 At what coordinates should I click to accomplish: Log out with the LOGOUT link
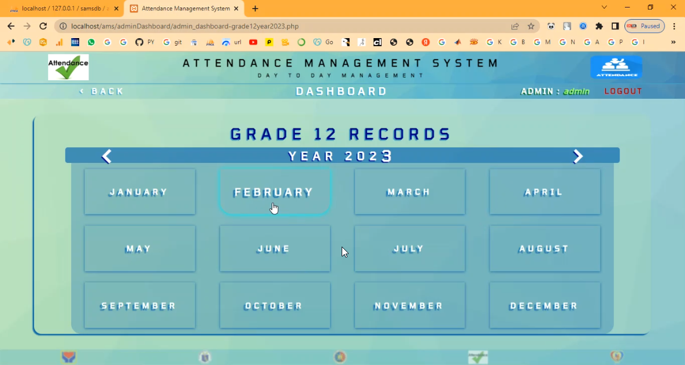click(623, 91)
